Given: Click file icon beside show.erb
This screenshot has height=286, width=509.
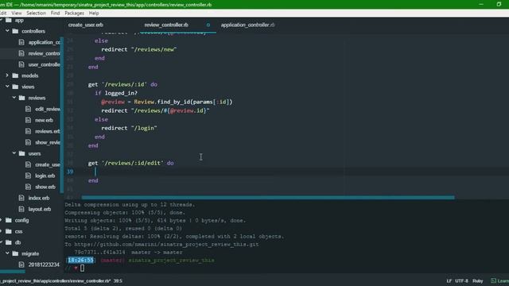Looking at the screenshot, I should click(x=29, y=187).
